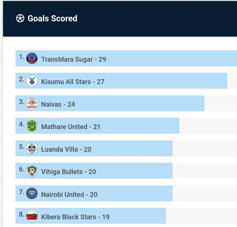Select the Vihiga Bullets - 20 team name
237x227 pixels.
click(x=69, y=172)
